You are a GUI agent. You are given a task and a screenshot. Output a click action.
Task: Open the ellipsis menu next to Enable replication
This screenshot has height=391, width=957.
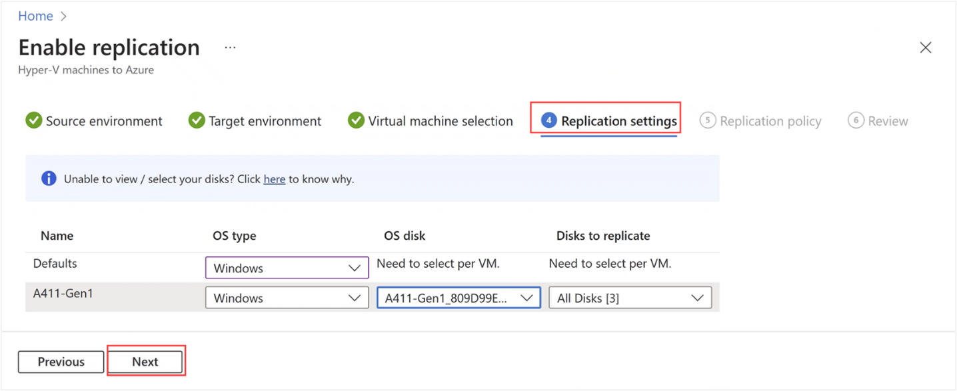pyautogui.click(x=230, y=47)
